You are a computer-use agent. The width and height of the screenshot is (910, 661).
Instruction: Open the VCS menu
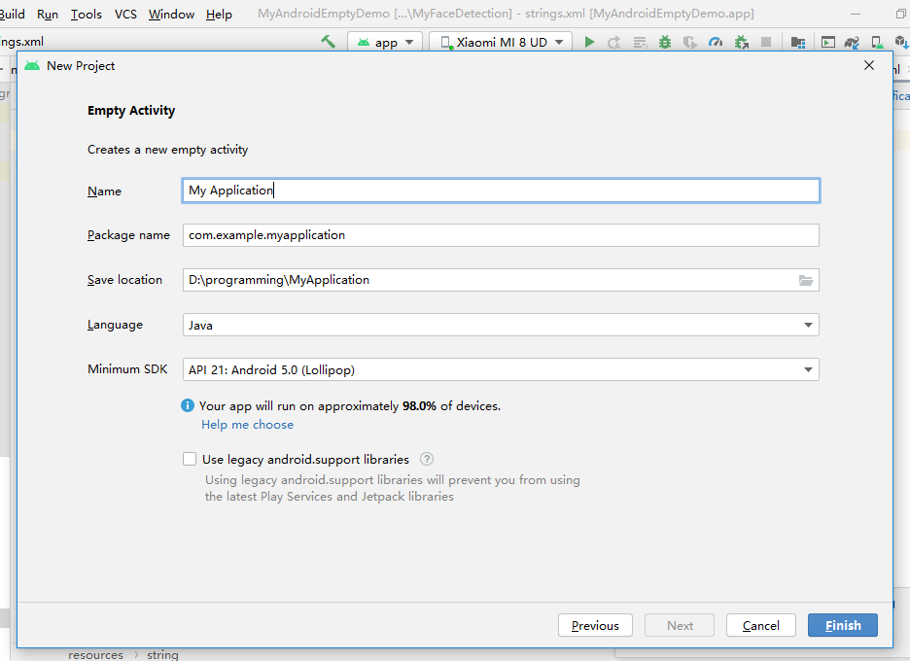(x=125, y=14)
